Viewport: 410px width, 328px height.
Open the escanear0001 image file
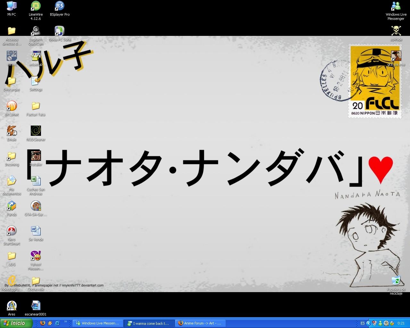coord(36,308)
